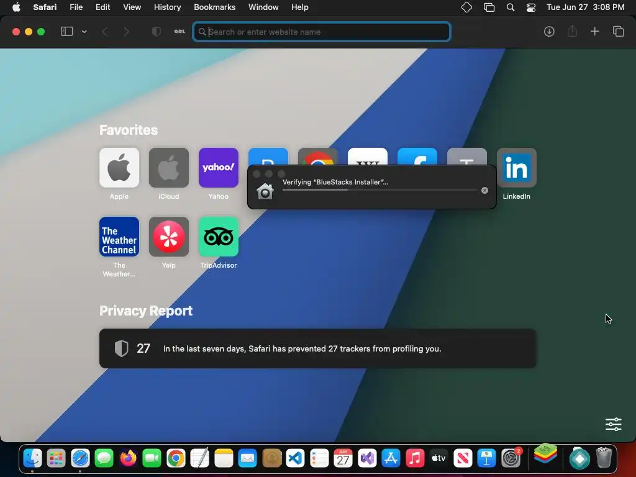This screenshot has width=636, height=477.
Task: Toggle the Safari sidebar button
Action: (66, 32)
